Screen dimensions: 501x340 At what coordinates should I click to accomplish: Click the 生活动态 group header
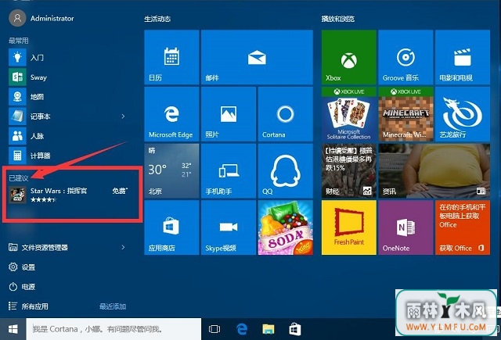point(157,19)
